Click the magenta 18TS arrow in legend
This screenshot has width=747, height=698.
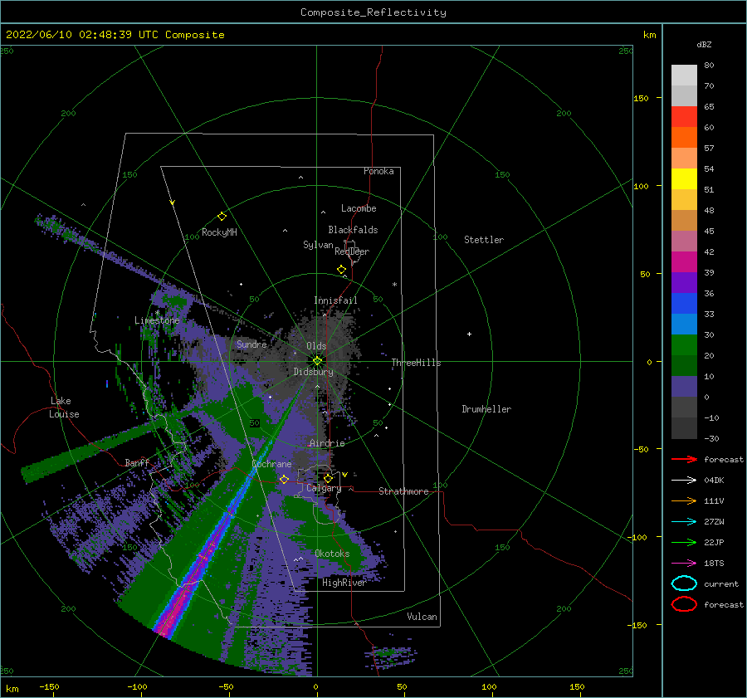tap(684, 564)
